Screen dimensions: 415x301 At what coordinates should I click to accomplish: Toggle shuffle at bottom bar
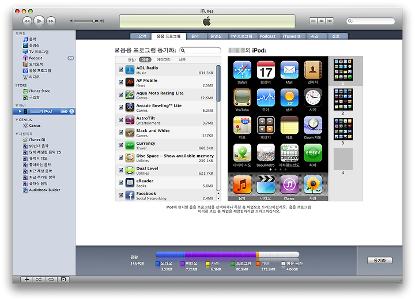click(x=39, y=280)
